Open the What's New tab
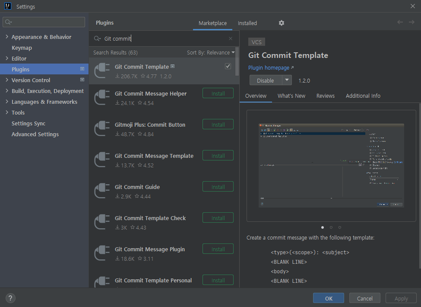 (x=291, y=96)
